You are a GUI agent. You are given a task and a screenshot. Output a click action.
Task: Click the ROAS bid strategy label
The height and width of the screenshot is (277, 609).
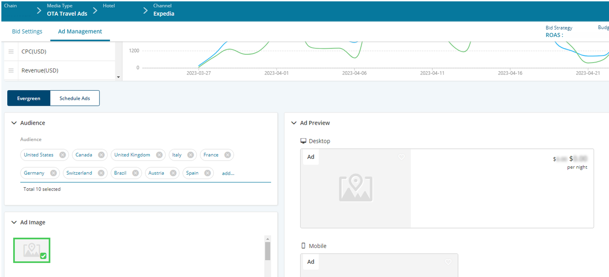554,35
